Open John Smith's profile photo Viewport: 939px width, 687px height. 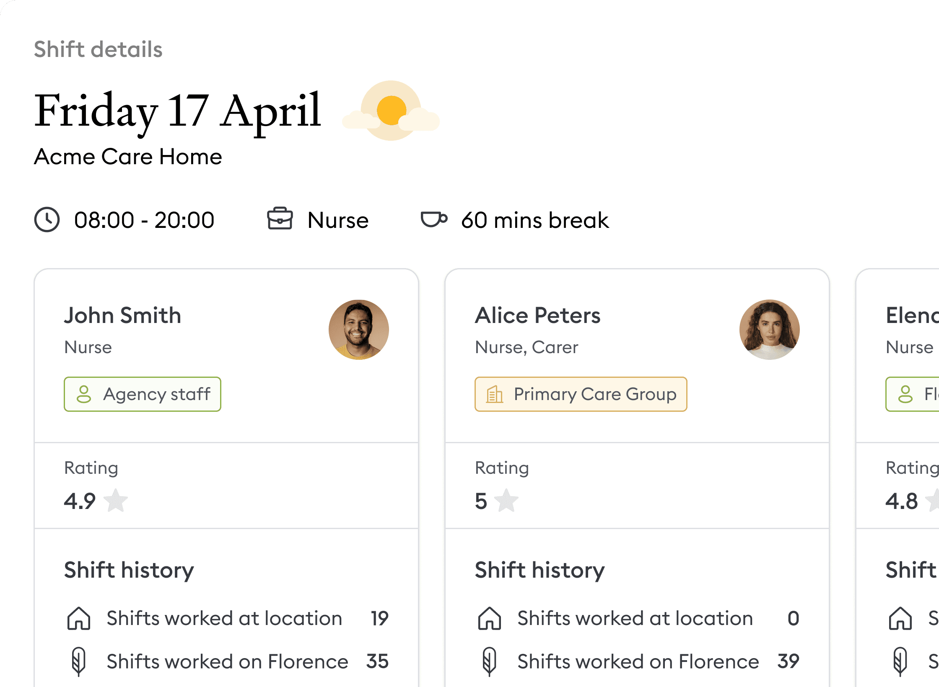(x=359, y=330)
